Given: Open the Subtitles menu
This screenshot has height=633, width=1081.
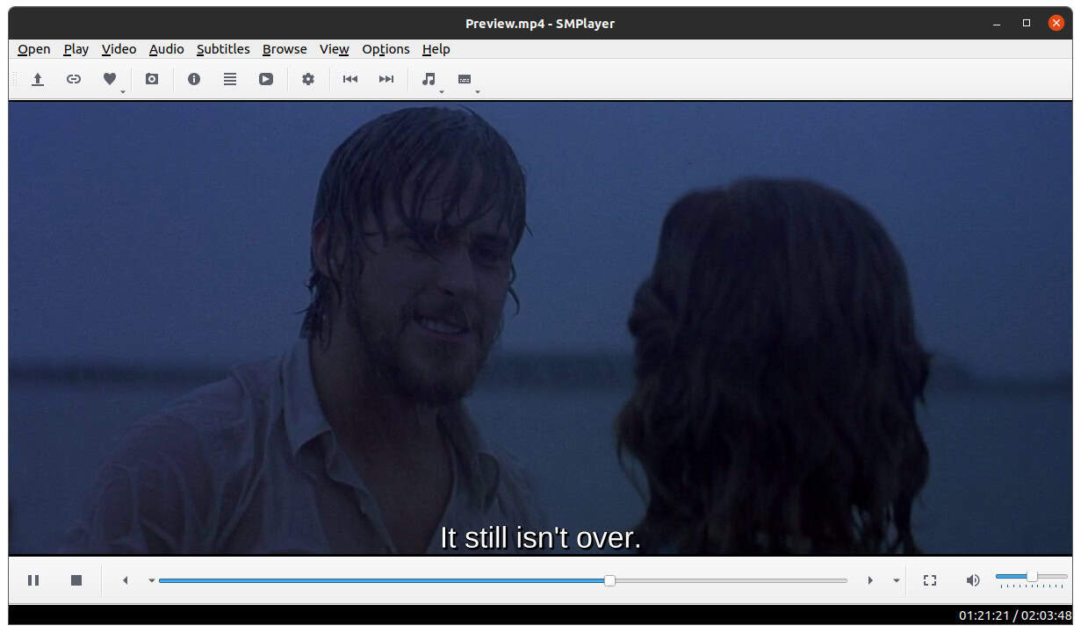Looking at the screenshot, I should (x=223, y=49).
